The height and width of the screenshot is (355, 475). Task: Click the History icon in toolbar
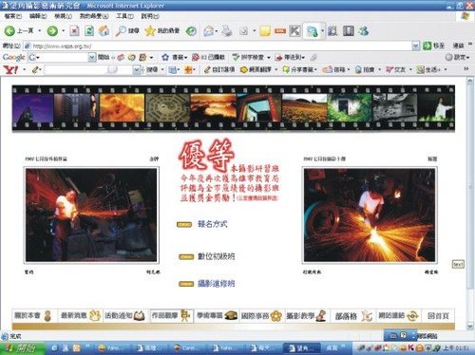pos(191,30)
